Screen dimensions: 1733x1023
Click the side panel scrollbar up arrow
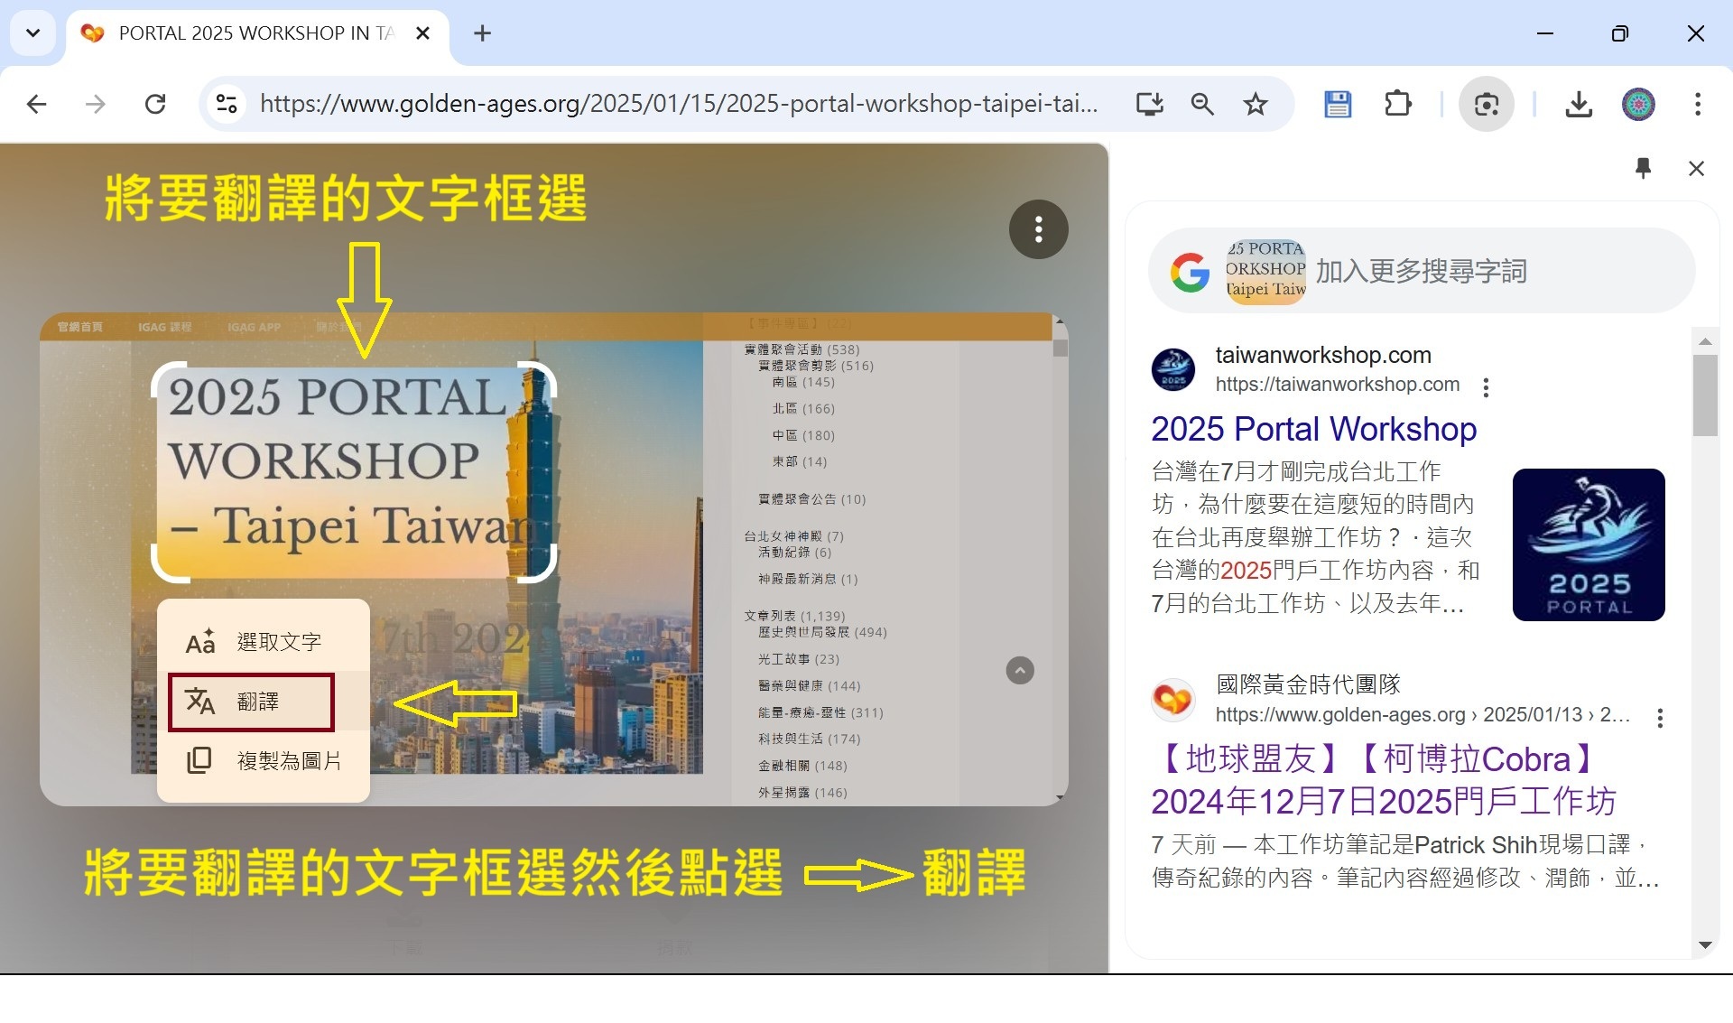pos(1705,341)
